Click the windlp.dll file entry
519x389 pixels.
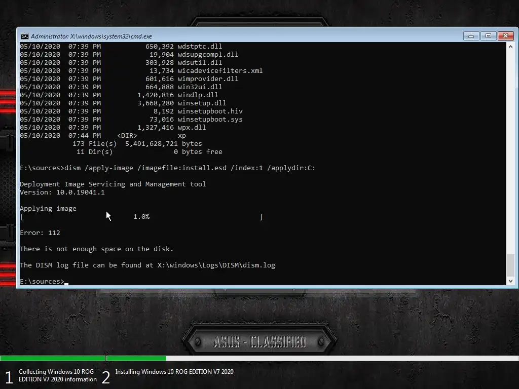(198, 95)
